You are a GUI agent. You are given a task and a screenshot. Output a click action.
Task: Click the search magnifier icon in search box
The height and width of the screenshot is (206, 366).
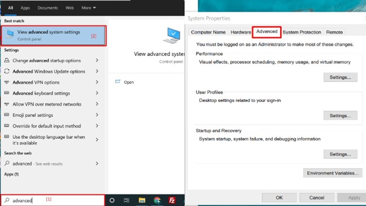[7, 200]
